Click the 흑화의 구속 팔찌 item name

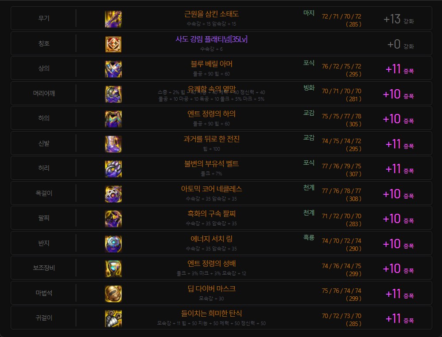tap(211, 214)
